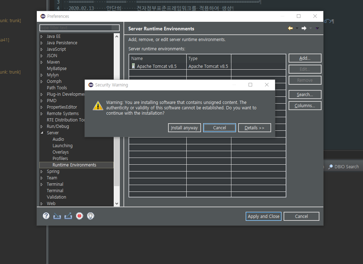Open the preferences view menu triangle
The width and height of the screenshot is (363, 264).
tap(317, 29)
